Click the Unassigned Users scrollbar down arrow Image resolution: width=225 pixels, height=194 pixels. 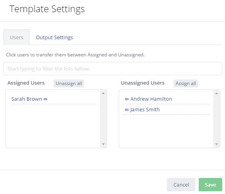click(216, 144)
